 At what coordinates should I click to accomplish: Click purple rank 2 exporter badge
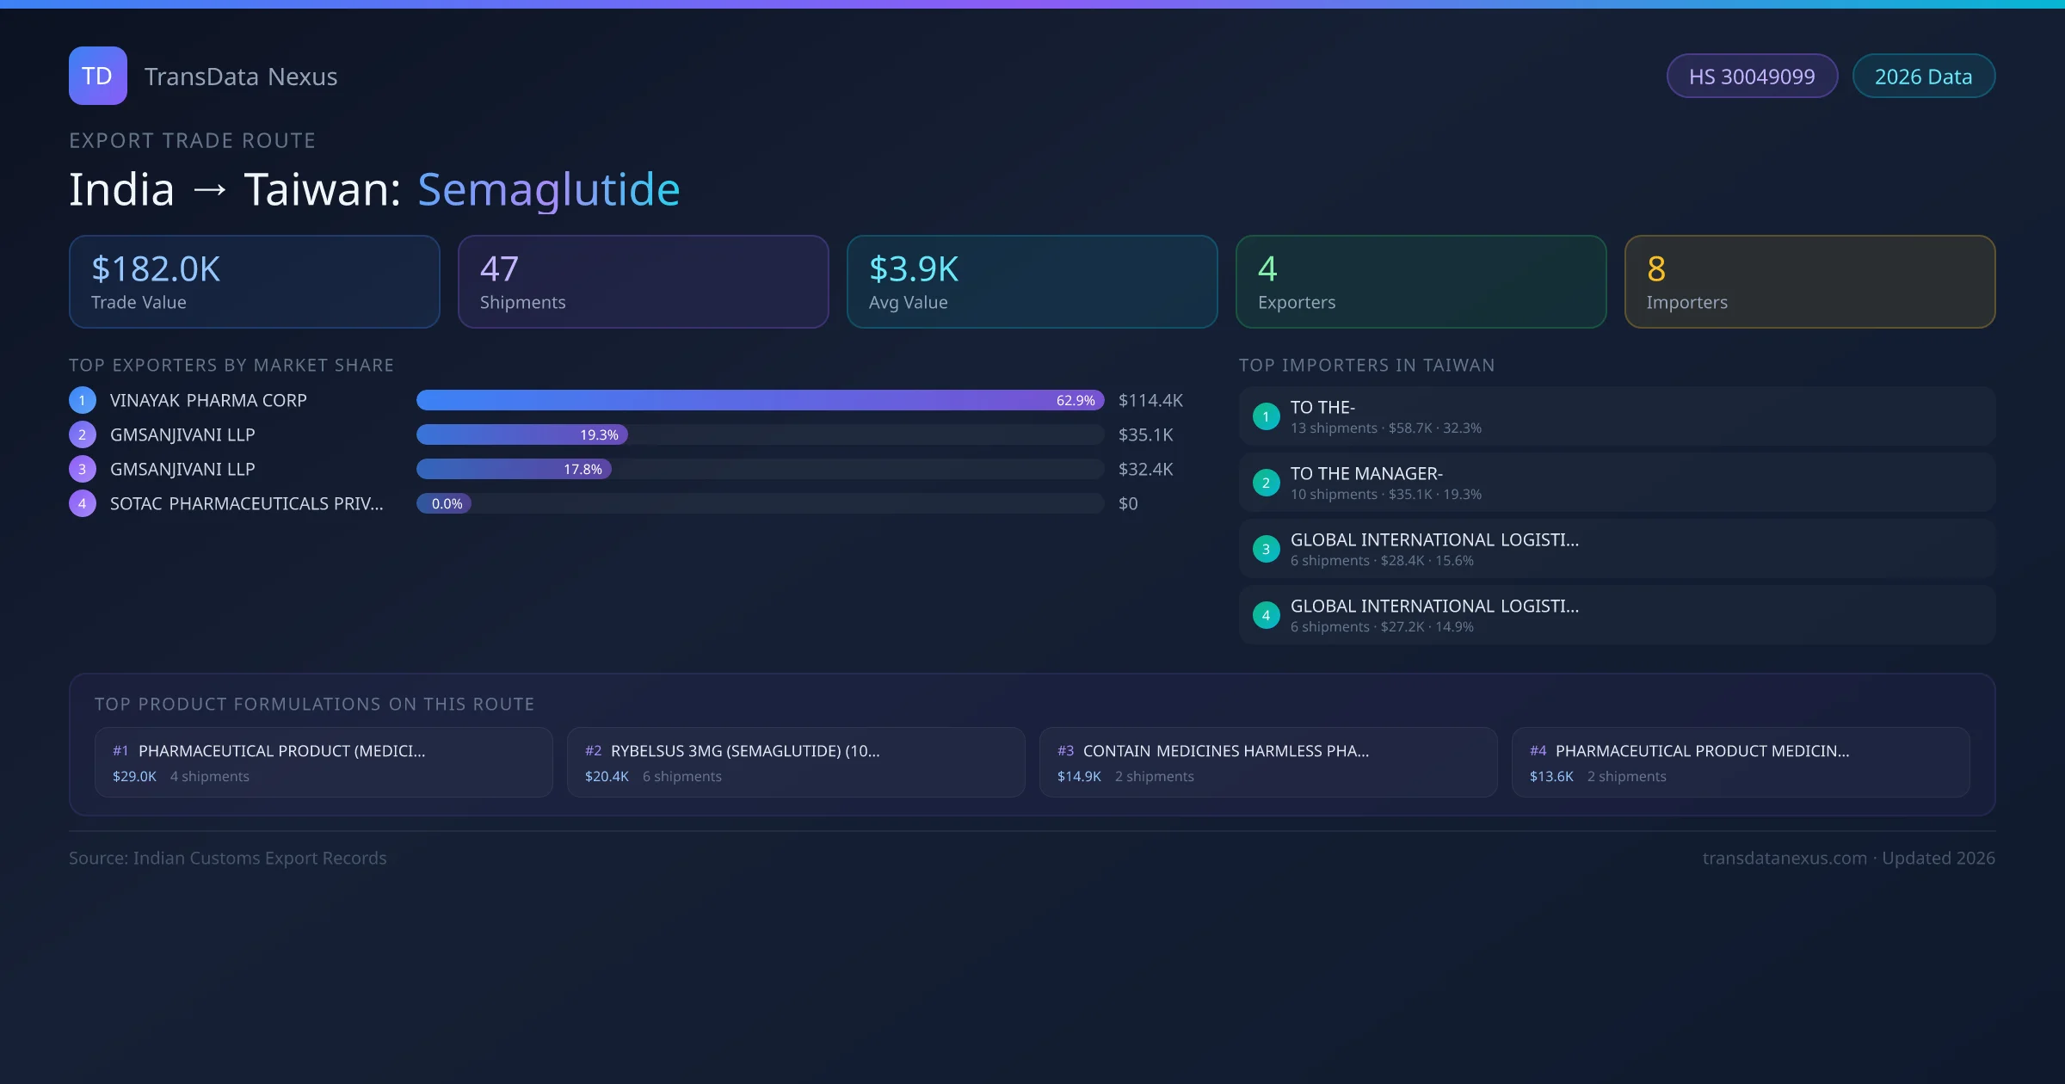pyautogui.click(x=82, y=434)
